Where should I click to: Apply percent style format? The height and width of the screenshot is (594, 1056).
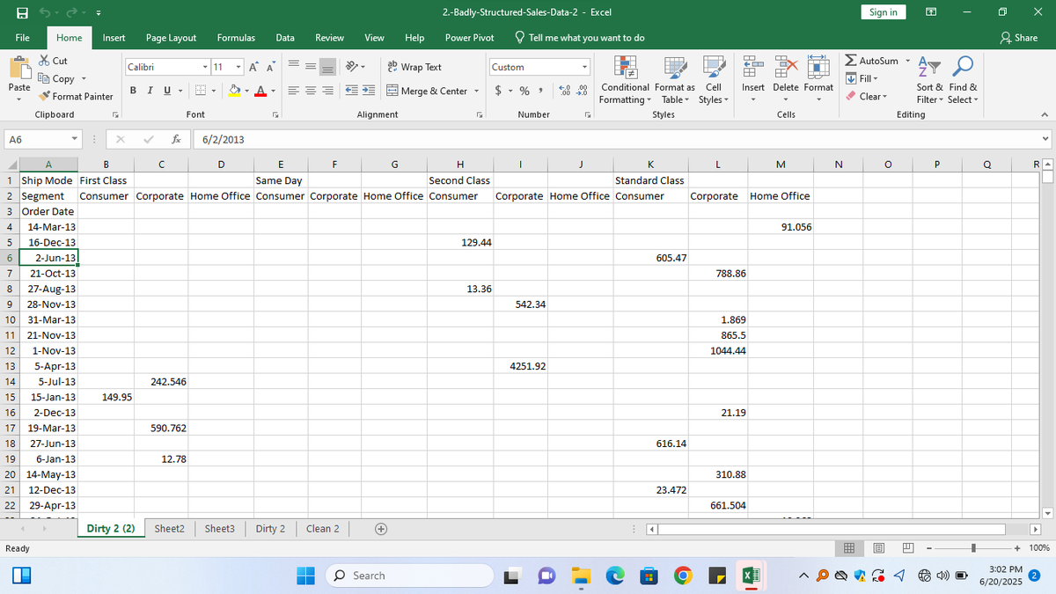tap(524, 92)
